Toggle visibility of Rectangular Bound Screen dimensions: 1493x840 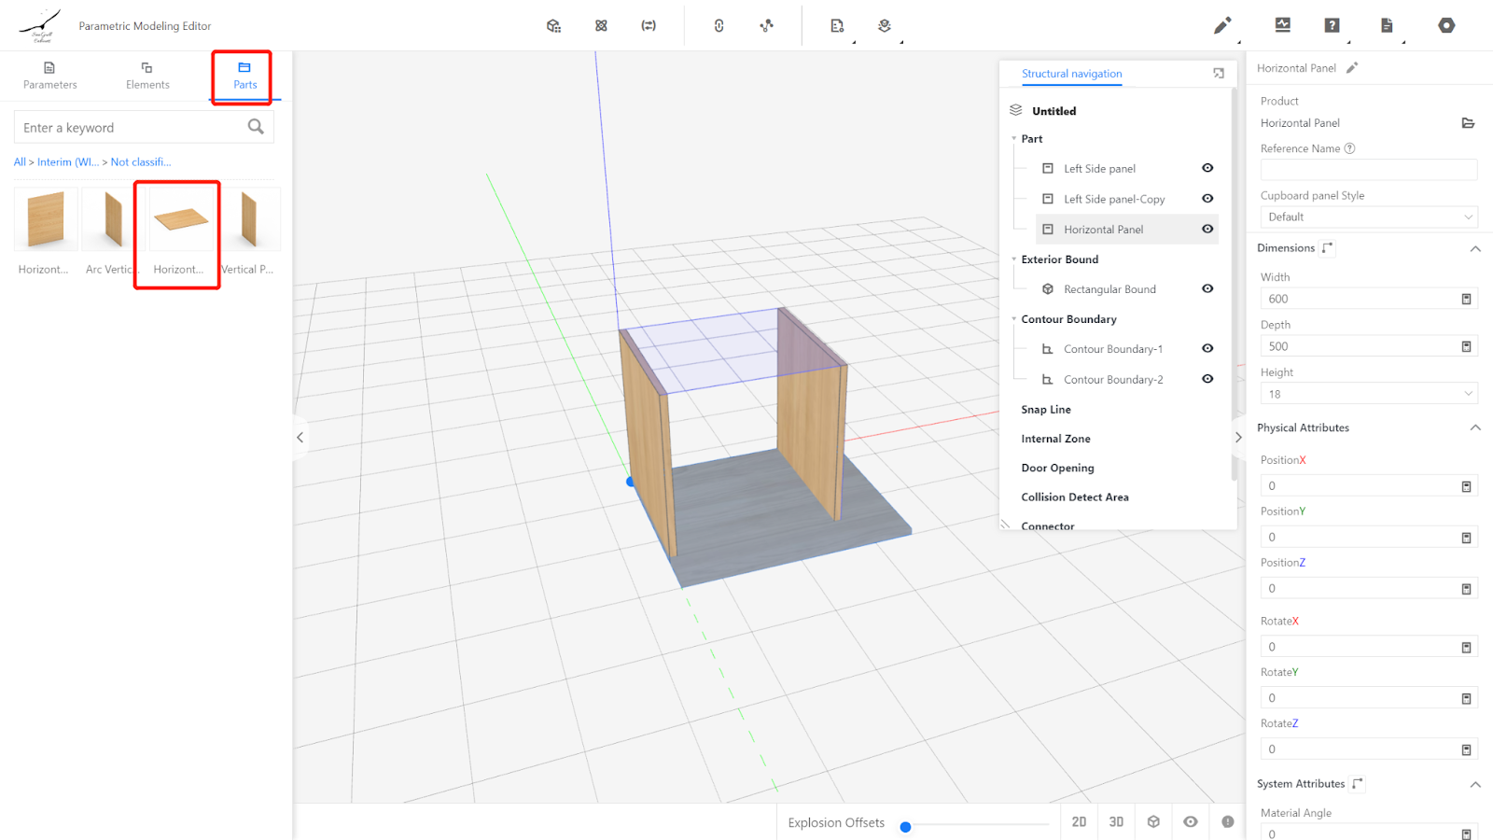click(1207, 289)
